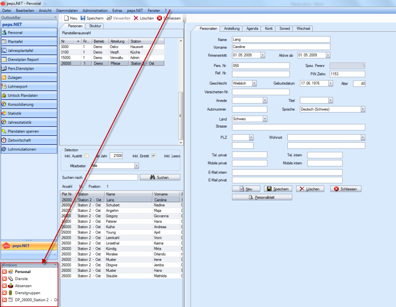Screen dimensions: 396x307
Task: Click the Personalblatt button
Action: 262,197
